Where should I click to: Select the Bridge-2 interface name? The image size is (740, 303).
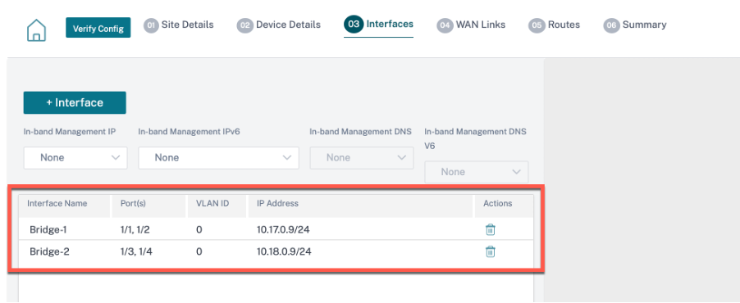pyautogui.click(x=49, y=251)
